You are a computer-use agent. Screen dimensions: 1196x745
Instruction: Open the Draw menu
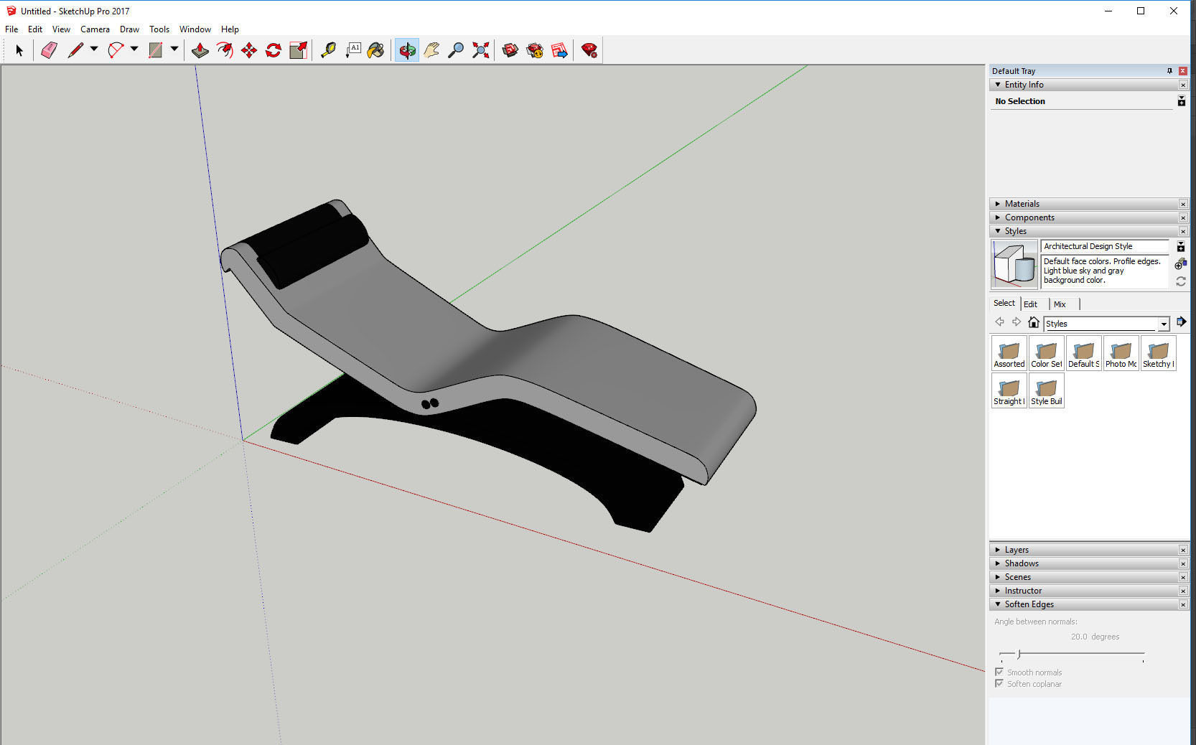point(129,29)
